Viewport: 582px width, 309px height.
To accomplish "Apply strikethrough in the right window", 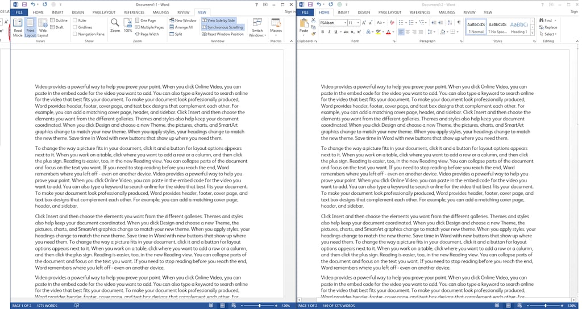I will pos(346,32).
